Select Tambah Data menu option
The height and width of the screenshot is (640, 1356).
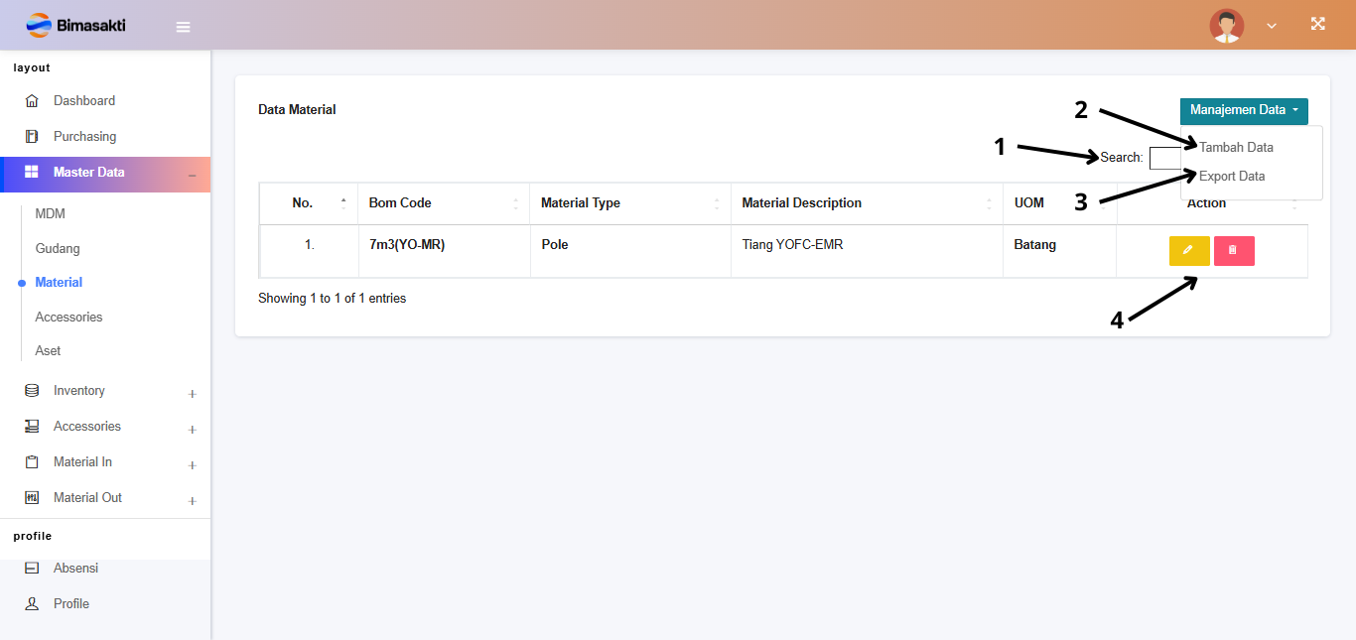pyautogui.click(x=1236, y=148)
